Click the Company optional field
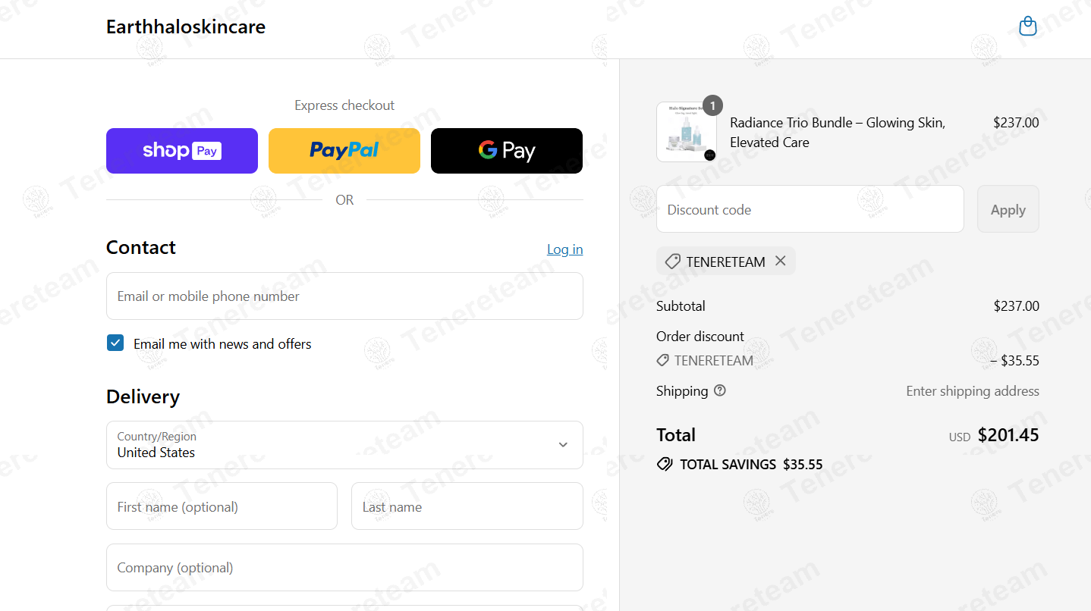Viewport: 1091px width, 611px height. (344, 567)
